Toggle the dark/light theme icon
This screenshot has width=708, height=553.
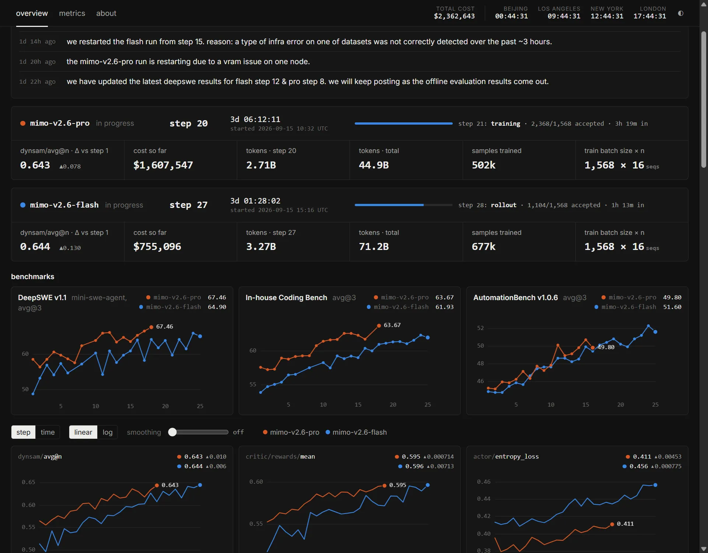680,13
